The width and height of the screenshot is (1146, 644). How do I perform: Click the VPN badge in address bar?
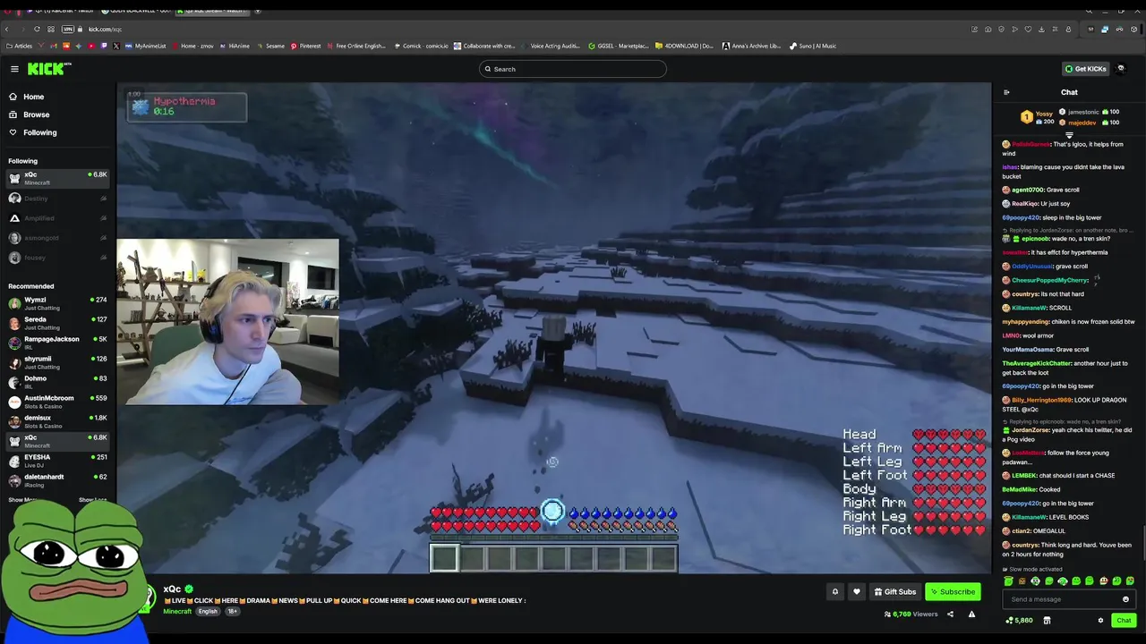coord(68,29)
